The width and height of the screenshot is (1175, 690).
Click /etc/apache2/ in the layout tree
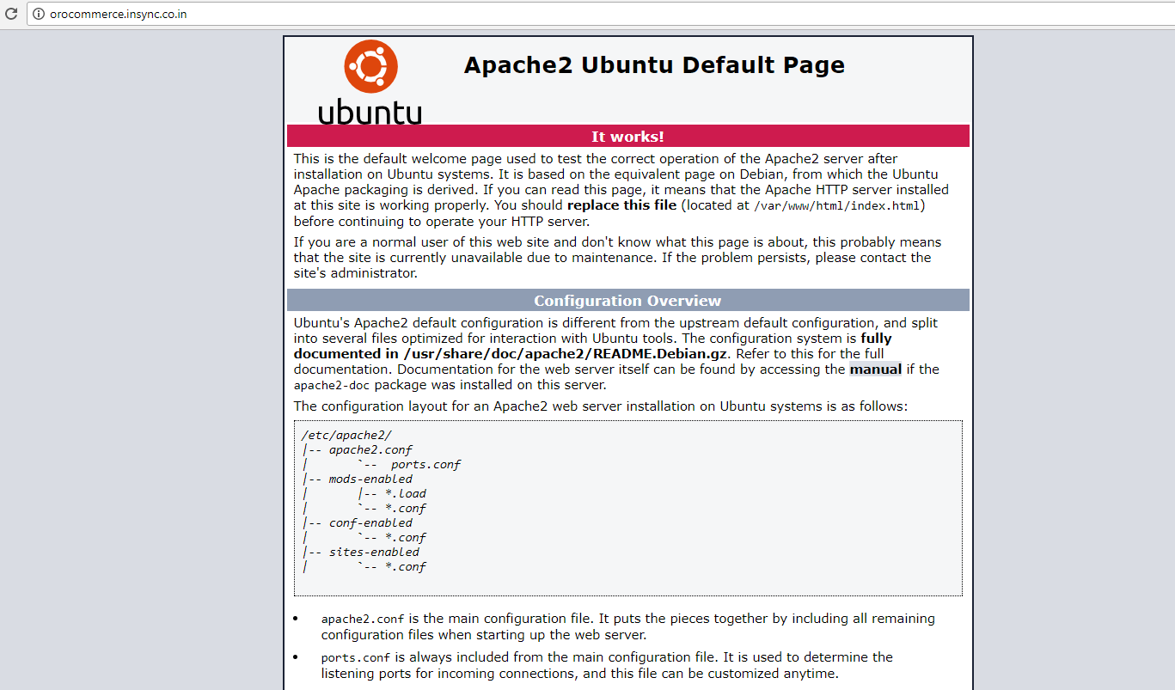tap(346, 436)
